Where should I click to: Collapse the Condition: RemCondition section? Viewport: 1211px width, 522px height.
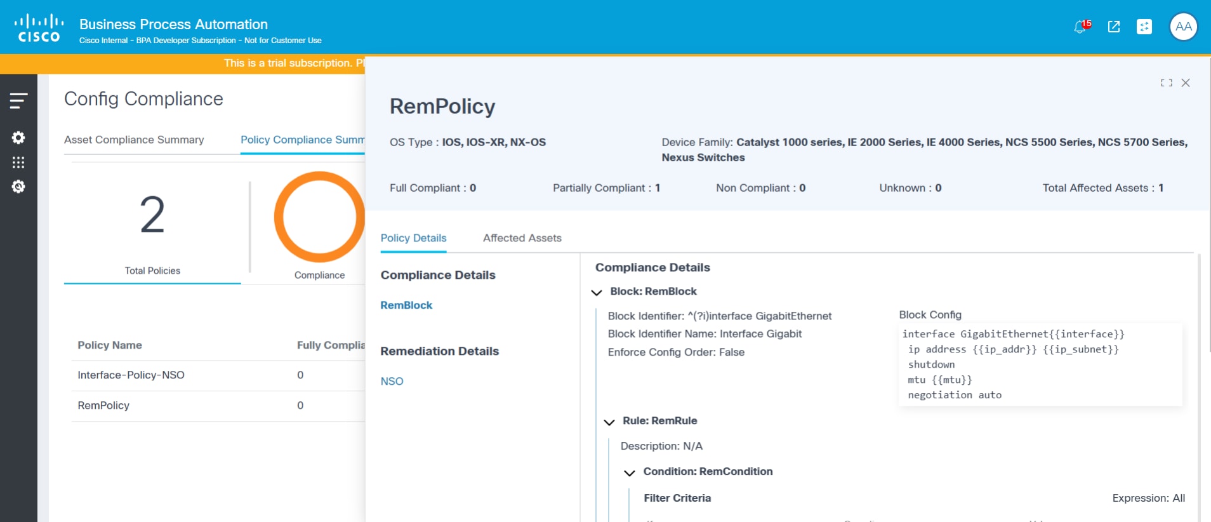point(630,472)
